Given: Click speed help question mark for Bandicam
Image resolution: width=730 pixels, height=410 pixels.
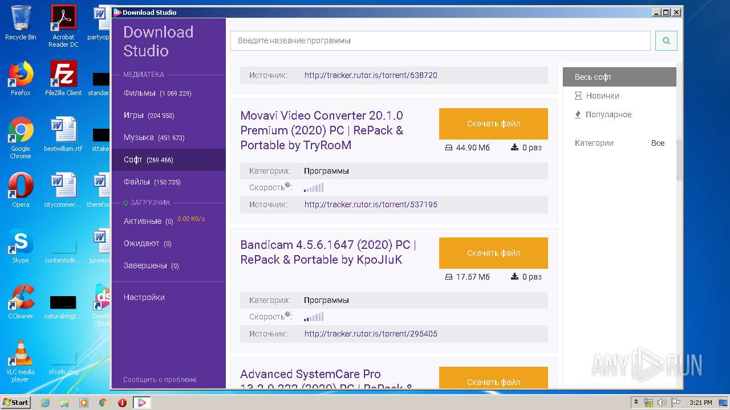Looking at the screenshot, I should point(288,314).
